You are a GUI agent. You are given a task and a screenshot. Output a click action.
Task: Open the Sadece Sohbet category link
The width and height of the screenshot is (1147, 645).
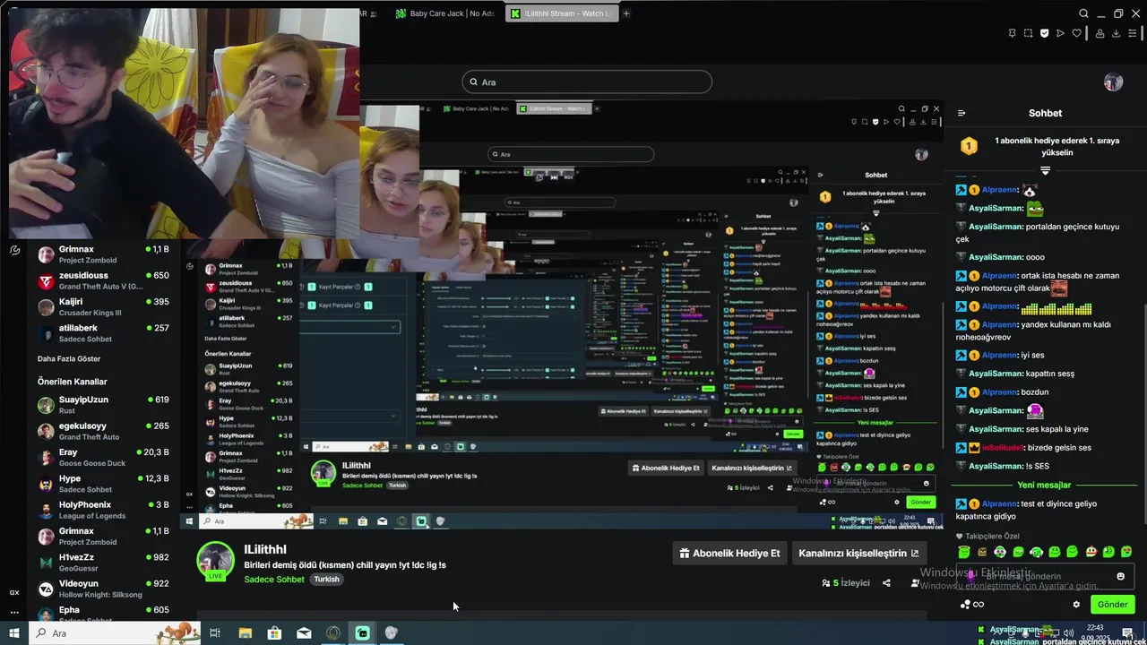pyautogui.click(x=274, y=580)
